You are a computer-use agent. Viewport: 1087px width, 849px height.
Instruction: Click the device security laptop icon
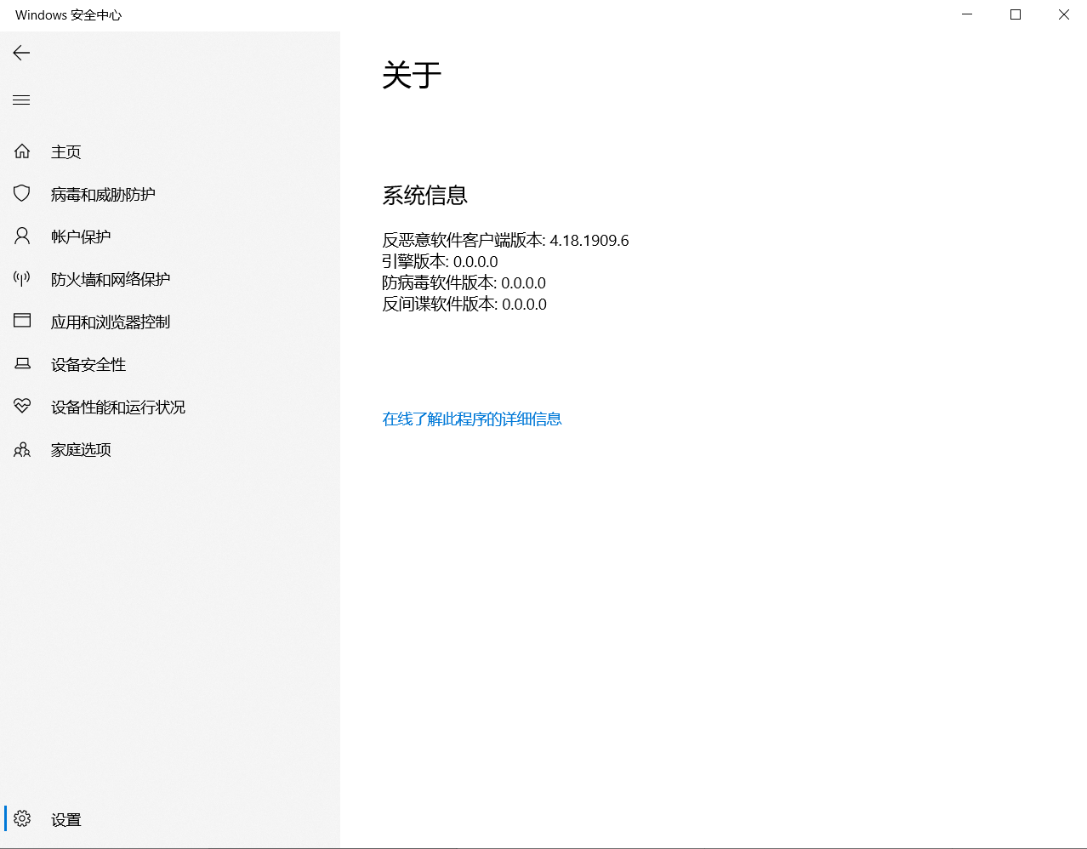22,364
